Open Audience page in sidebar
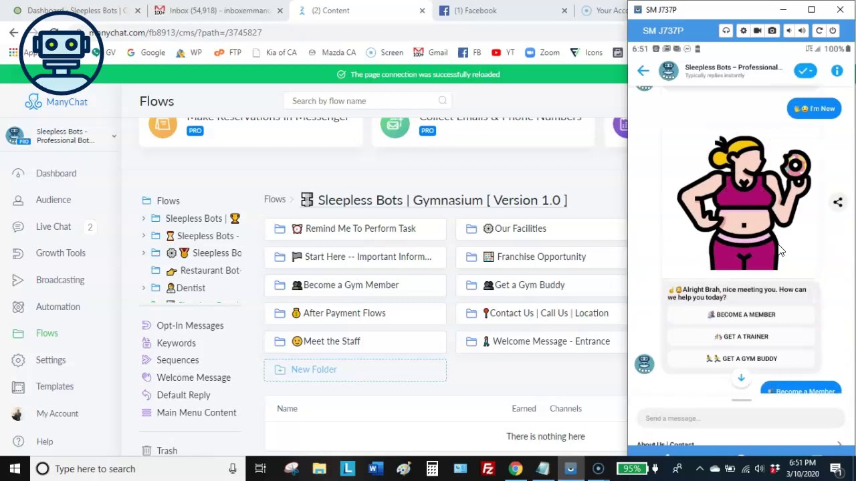The height and width of the screenshot is (481, 856). click(x=53, y=200)
